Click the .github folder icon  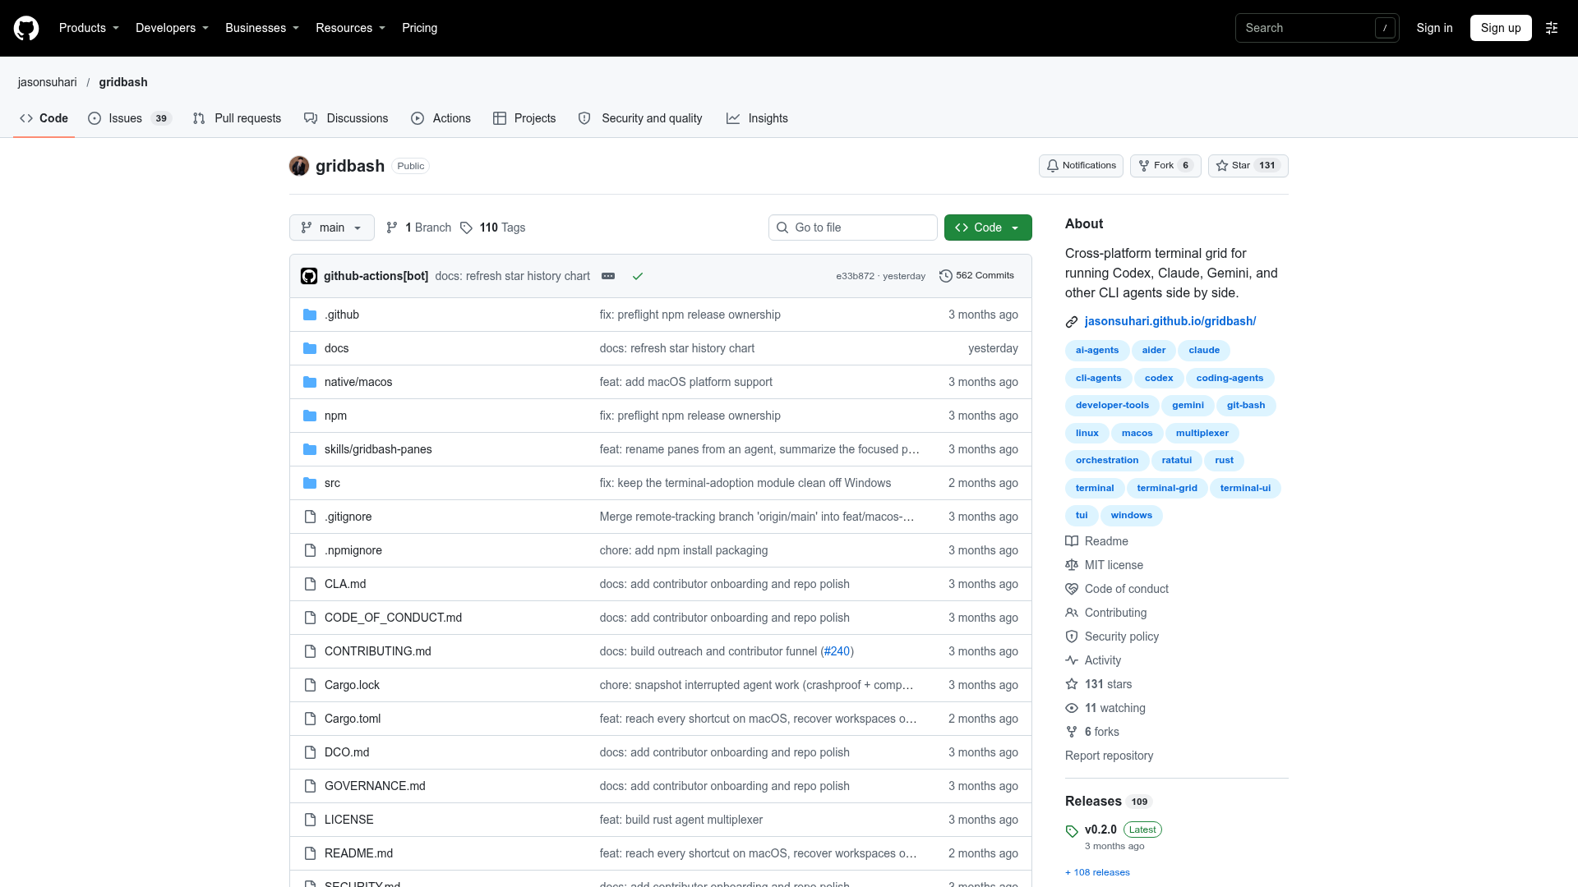(310, 315)
